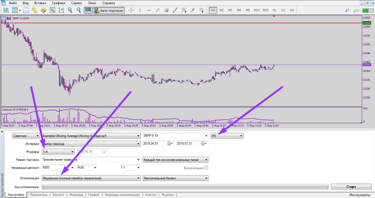
Task: Zoom in on the chart
Action: [70, 10]
